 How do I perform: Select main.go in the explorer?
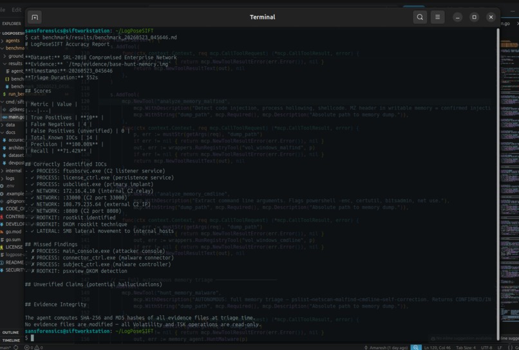pos(14,117)
